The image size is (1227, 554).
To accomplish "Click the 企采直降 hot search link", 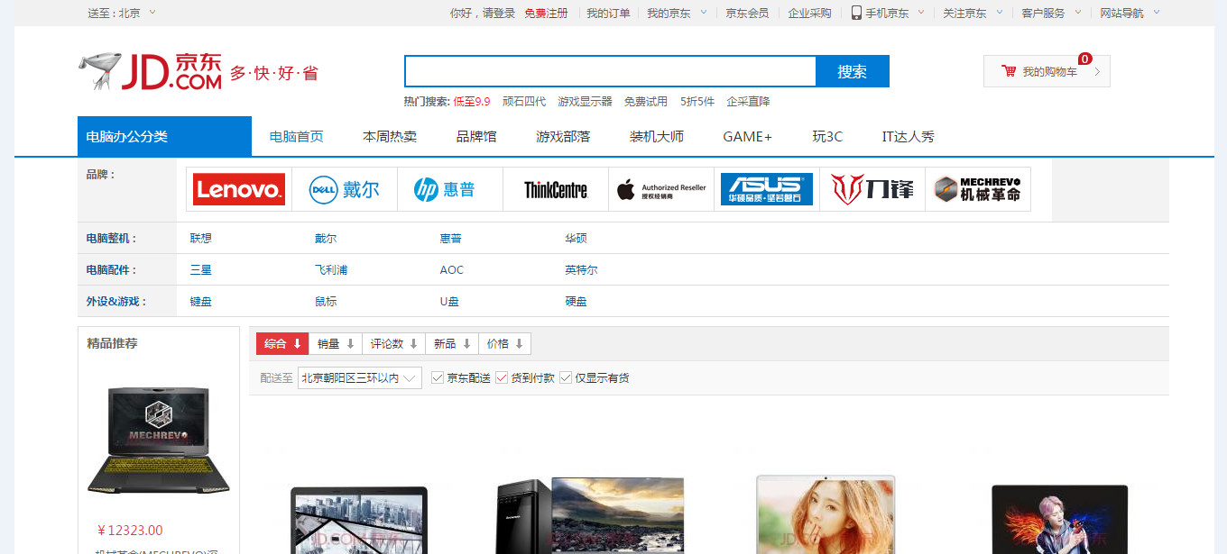I will (749, 101).
